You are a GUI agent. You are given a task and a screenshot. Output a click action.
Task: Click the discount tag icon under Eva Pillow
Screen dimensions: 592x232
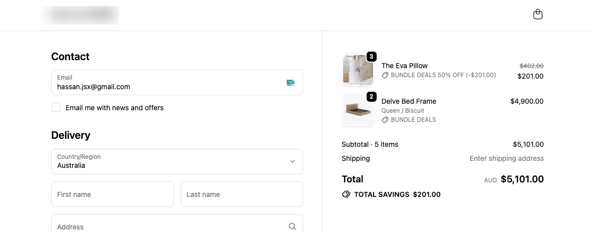pos(385,75)
